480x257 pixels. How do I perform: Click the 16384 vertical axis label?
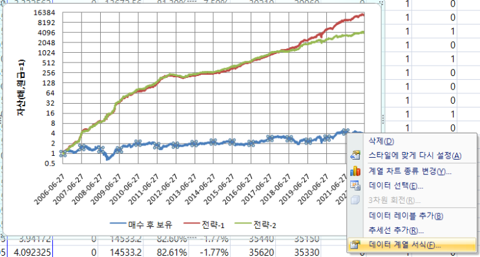[47, 12]
